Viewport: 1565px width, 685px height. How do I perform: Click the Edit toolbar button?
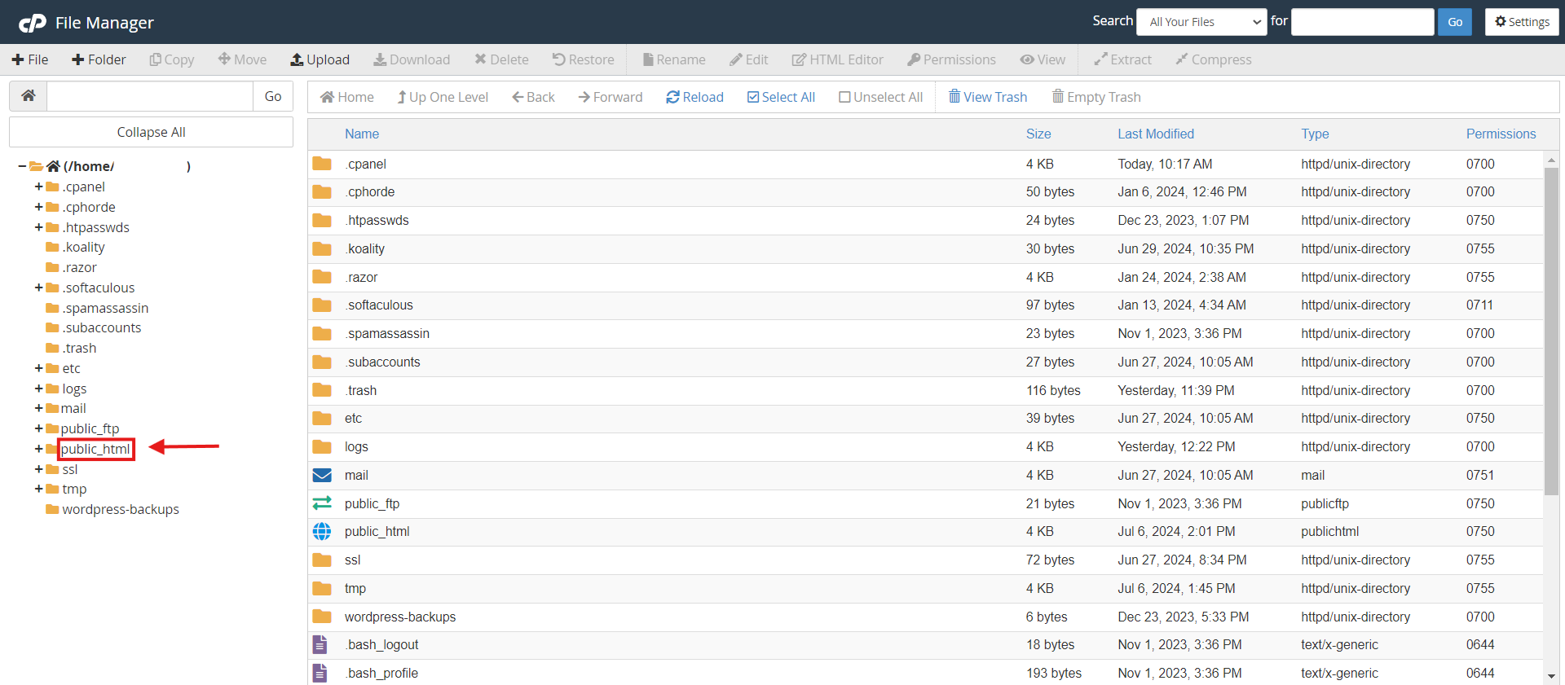point(749,59)
